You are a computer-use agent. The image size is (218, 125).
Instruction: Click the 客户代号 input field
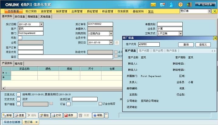coord(149,45)
